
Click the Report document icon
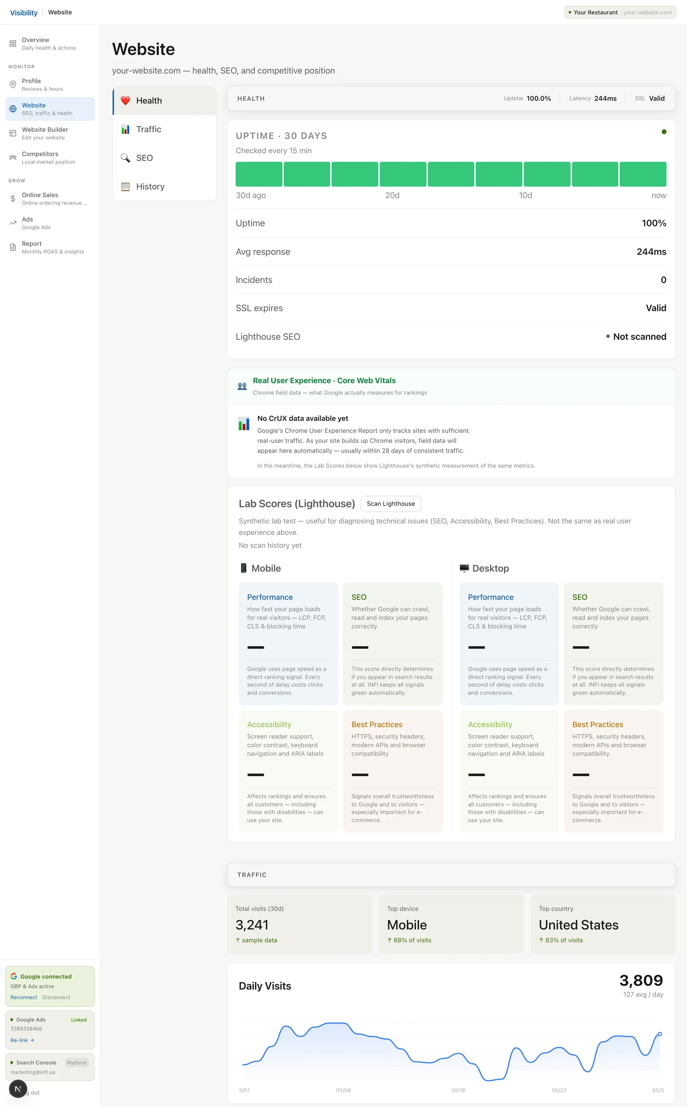13,247
